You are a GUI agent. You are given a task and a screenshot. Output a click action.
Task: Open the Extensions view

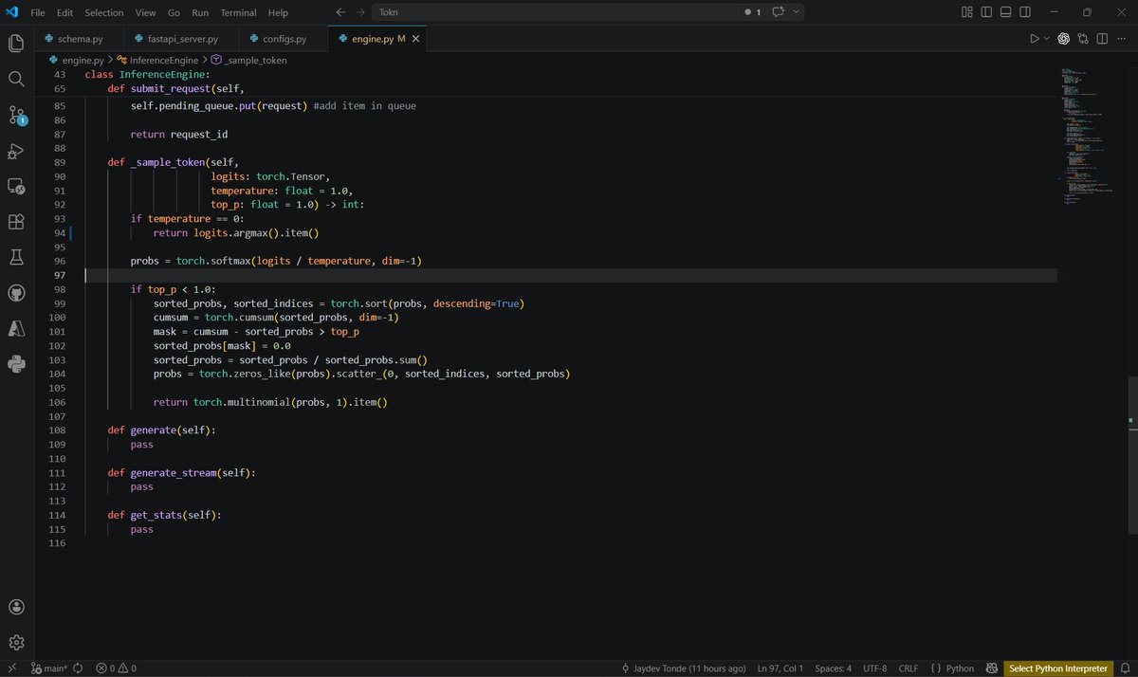(16, 222)
